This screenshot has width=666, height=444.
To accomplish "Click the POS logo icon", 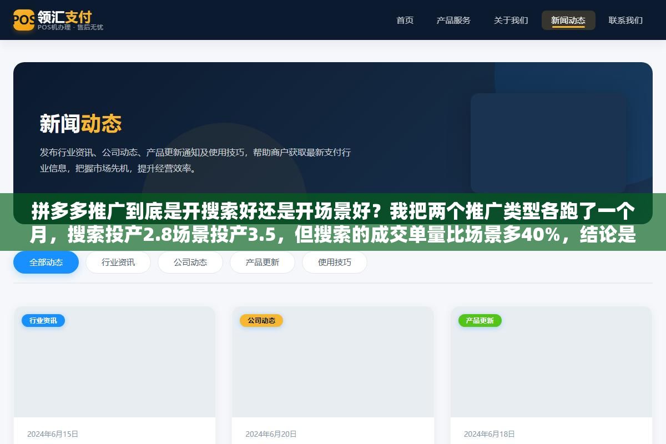I will [x=24, y=20].
